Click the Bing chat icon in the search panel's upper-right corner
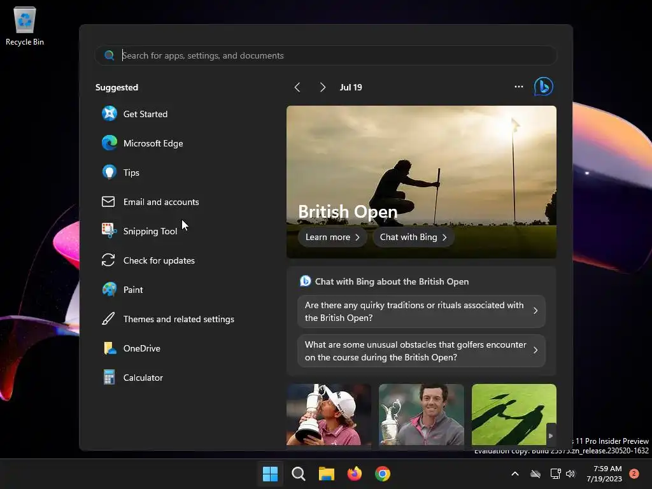This screenshot has height=489, width=652. (x=544, y=87)
